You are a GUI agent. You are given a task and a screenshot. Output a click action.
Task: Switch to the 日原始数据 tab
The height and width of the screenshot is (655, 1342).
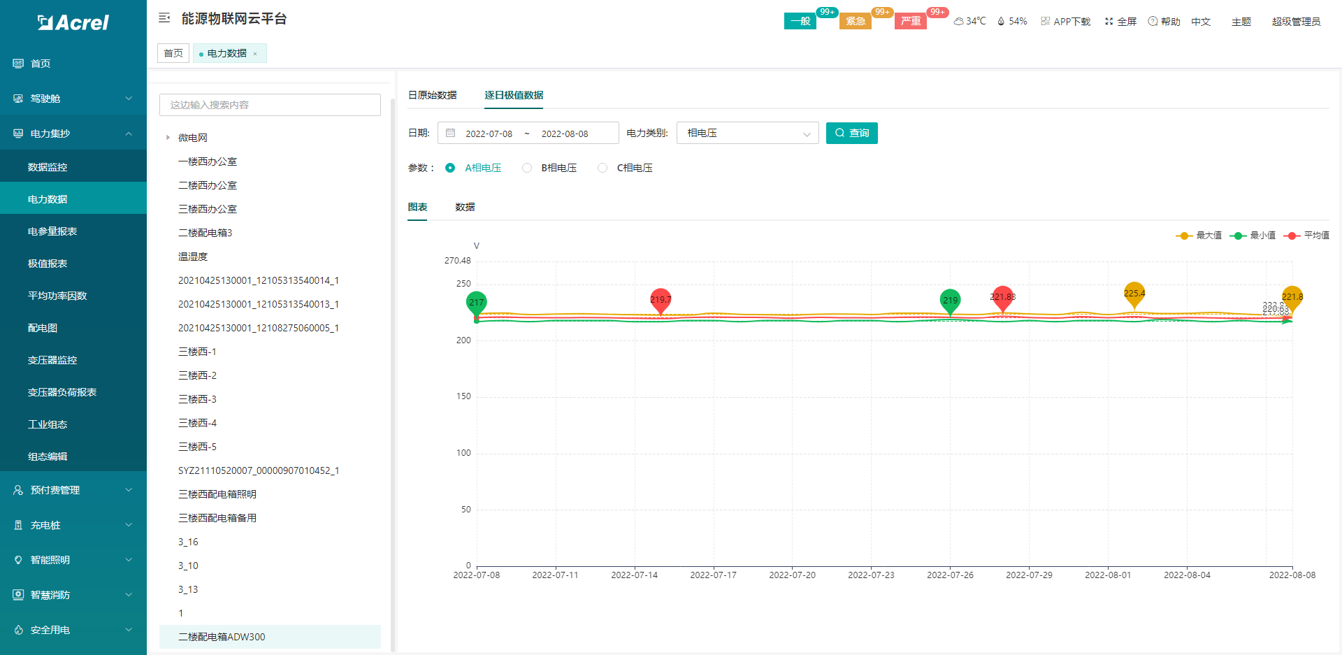[432, 95]
